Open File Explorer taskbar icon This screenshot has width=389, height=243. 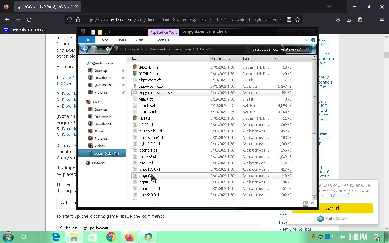point(74,237)
